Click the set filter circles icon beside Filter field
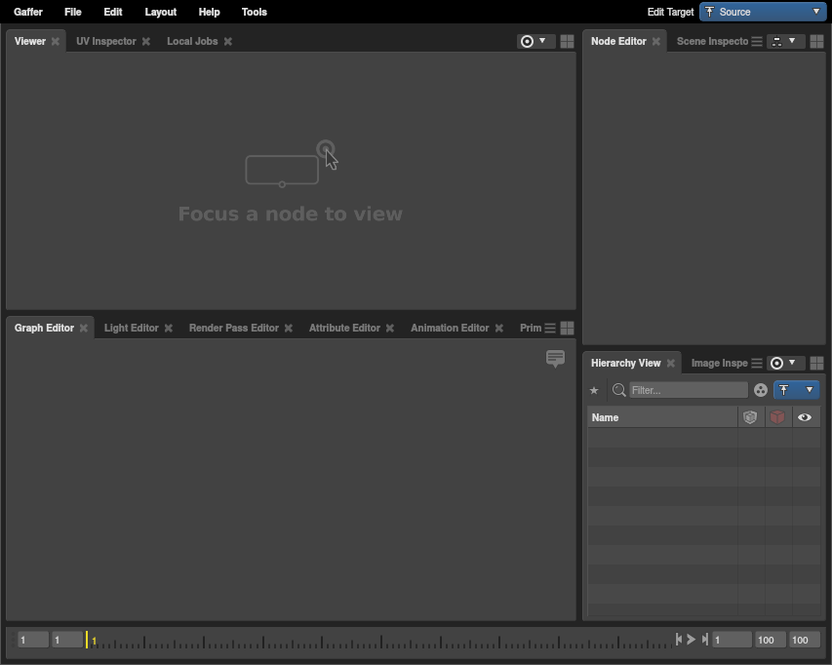The width and height of the screenshot is (832, 665). coord(761,390)
